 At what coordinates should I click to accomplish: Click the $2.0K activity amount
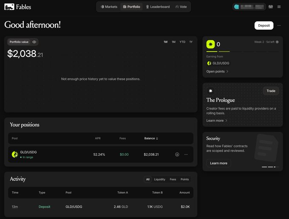click(185, 207)
